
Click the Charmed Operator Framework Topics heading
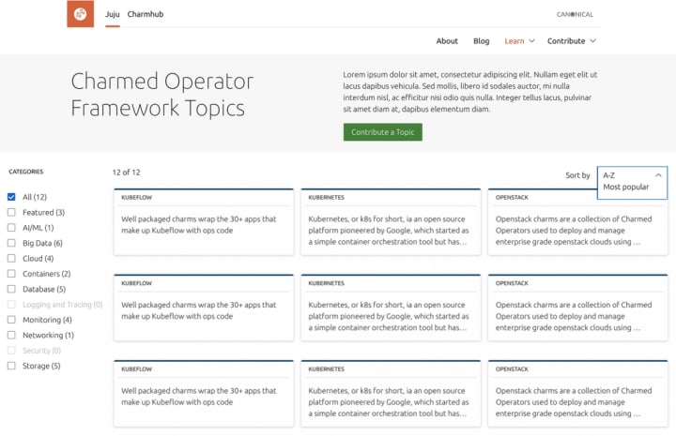tap(162, 95)
